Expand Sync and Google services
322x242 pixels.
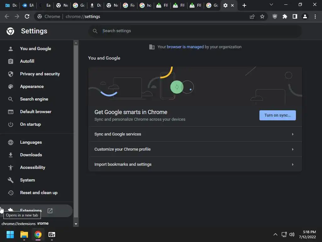195,134
